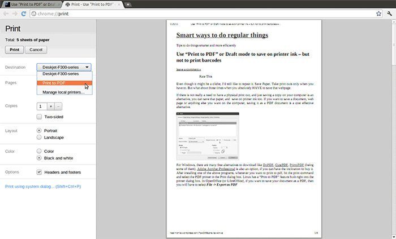Click the Print button
Viewport: 396px width, 239px height.
(14, 50)
